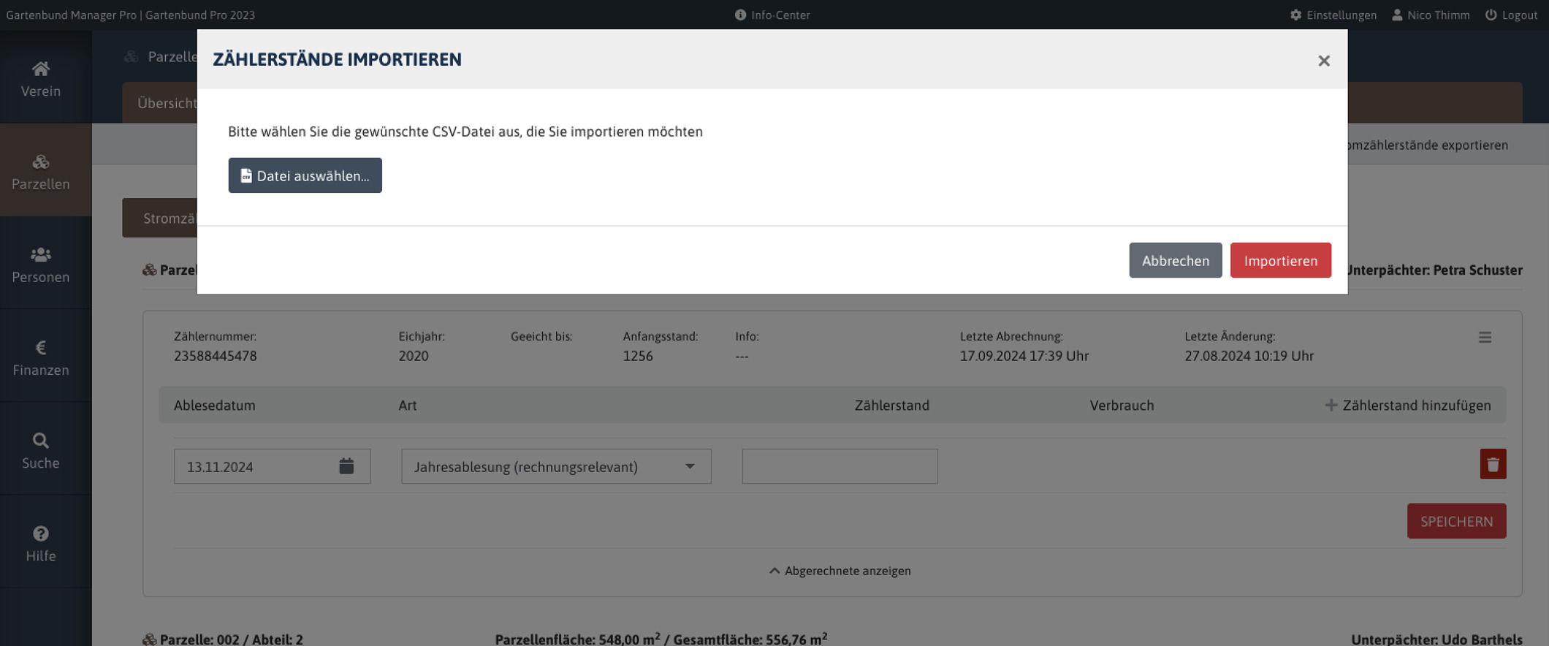Open the Verein home section
The height and width of the screenshot is (646, 1549).
(x=41, y=79)
